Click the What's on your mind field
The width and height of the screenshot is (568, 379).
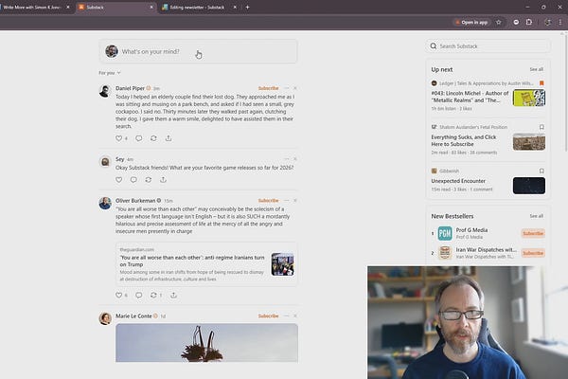(198, 51)
